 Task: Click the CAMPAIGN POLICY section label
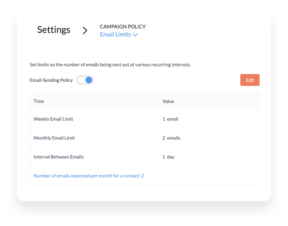pyautogui.click(x=123, y=27)
